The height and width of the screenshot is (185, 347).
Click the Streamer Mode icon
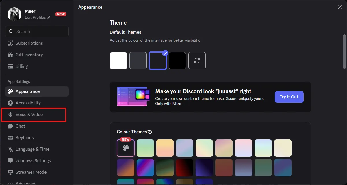click(11, 172)
